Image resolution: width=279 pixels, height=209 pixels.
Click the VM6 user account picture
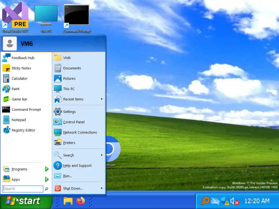tap(10, 44)
